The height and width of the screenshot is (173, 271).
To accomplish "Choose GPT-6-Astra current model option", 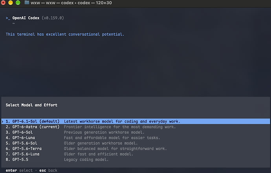I will [x=135, y=127].
